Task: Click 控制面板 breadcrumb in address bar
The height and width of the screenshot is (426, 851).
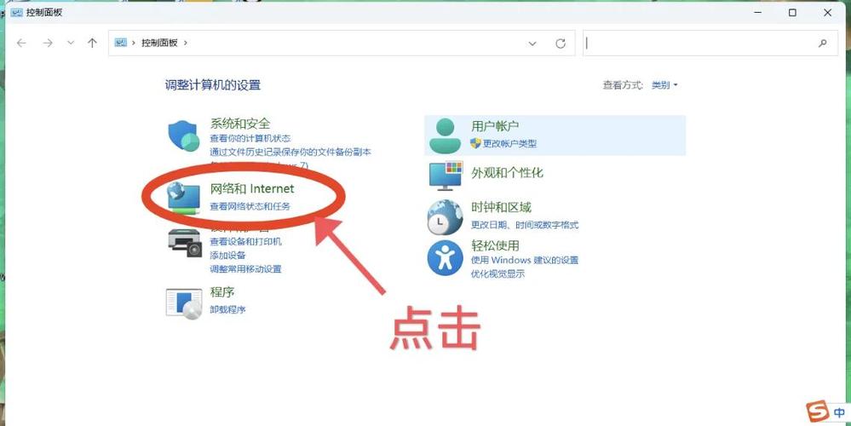Action: pos(159,43)
